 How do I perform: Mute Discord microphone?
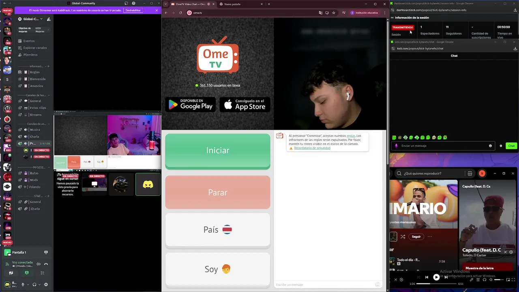[x=23, y=285]
